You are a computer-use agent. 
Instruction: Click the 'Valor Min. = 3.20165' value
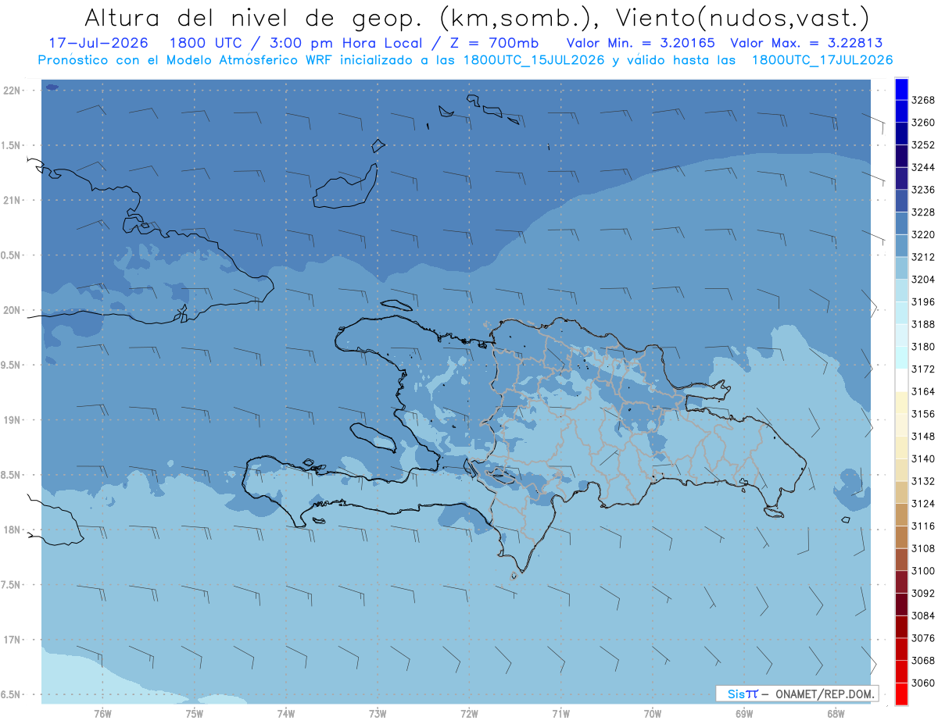click(639, 43)
